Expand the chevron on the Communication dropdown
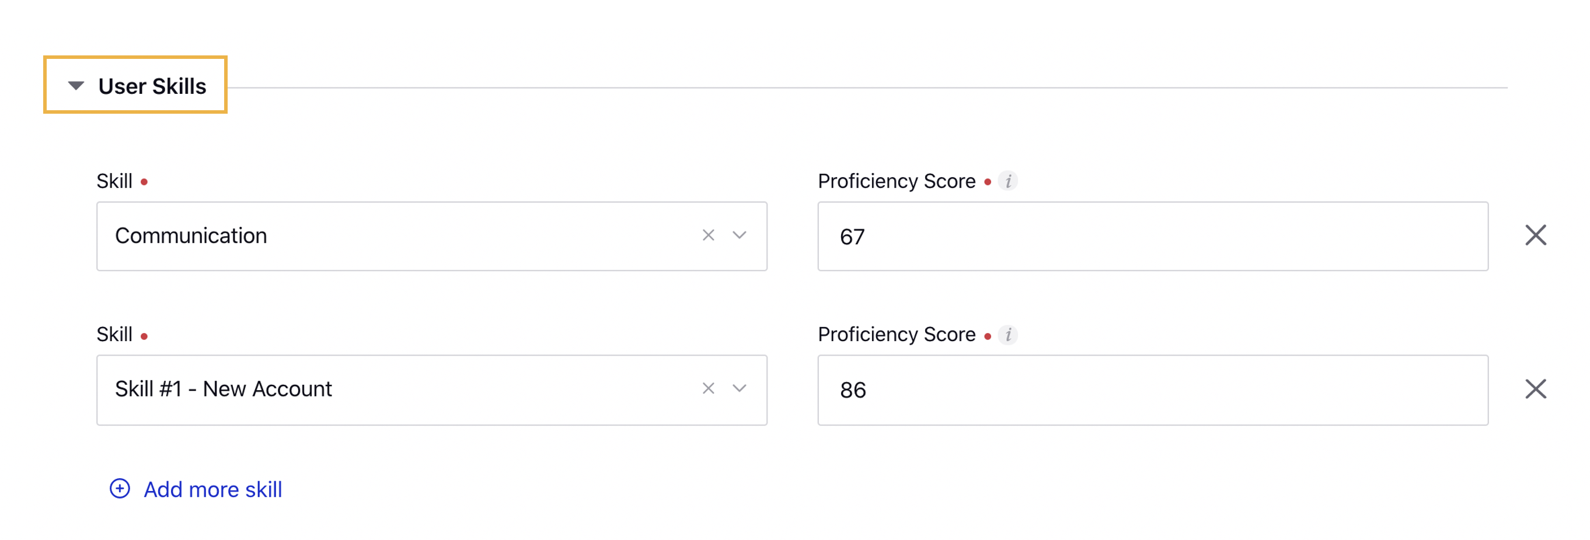1590x540 pixels. (x=740, y=236)
